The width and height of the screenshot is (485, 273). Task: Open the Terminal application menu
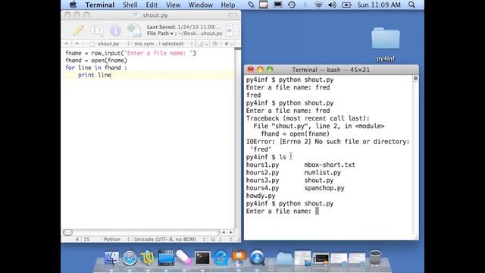point(100,5)
